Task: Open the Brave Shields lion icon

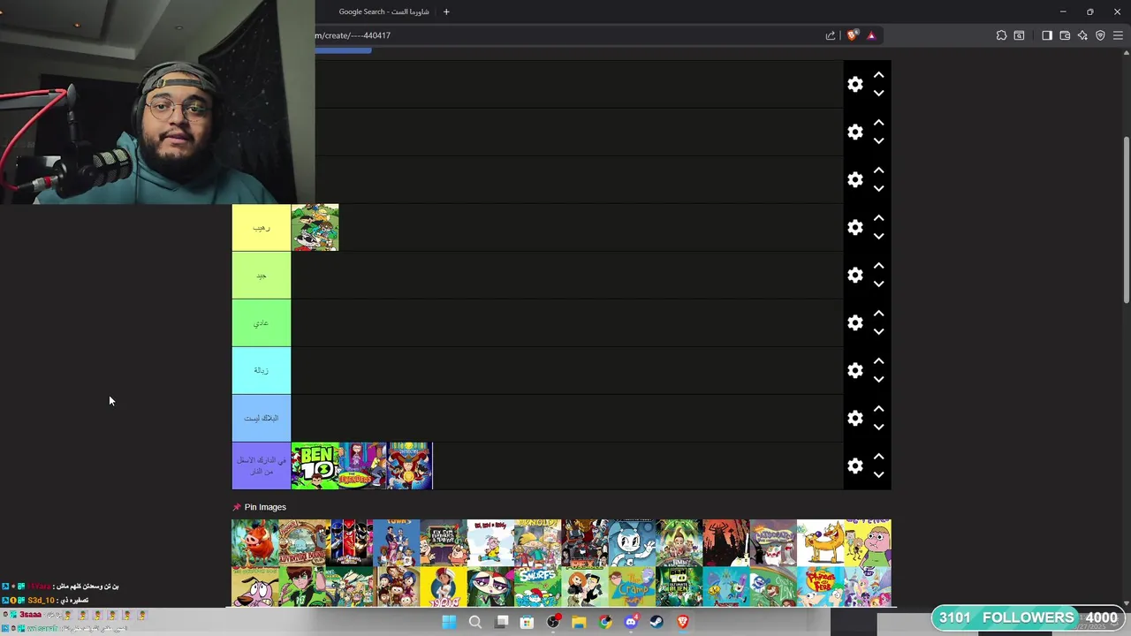Action: click(852, 35)
